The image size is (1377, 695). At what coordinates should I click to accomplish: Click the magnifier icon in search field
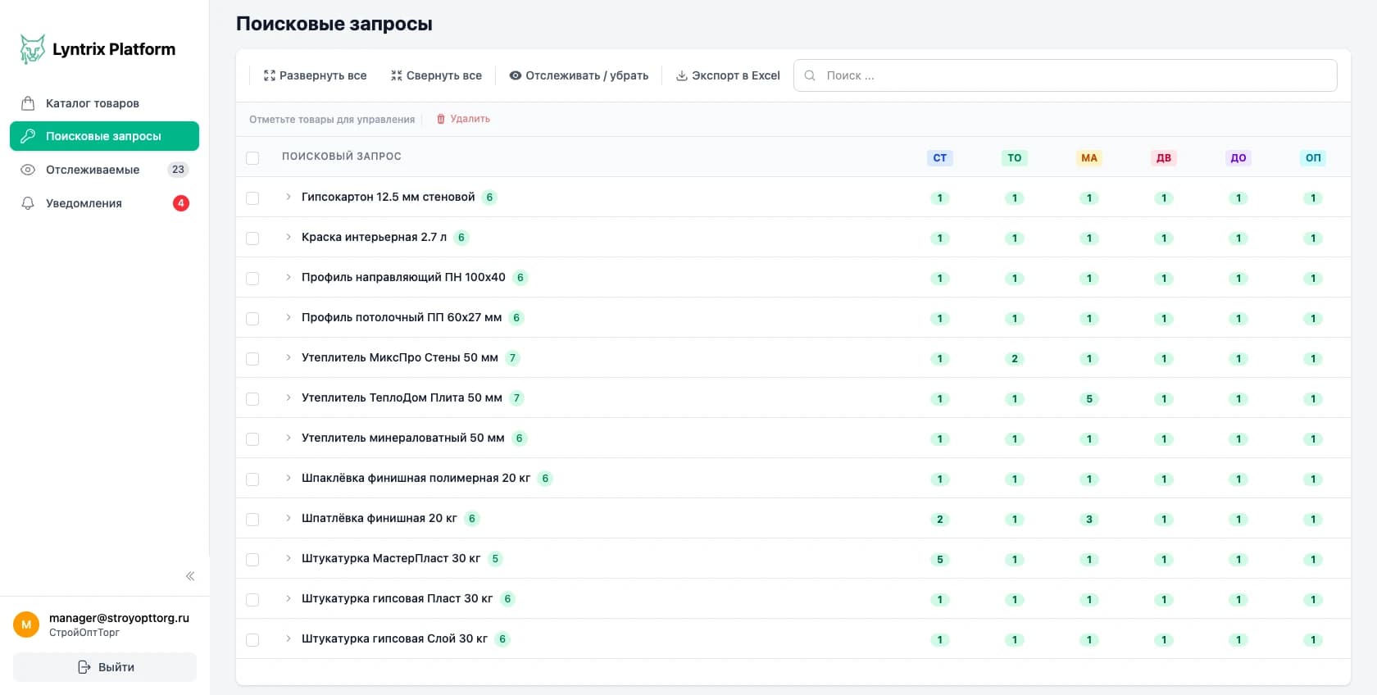coord(810,75)
